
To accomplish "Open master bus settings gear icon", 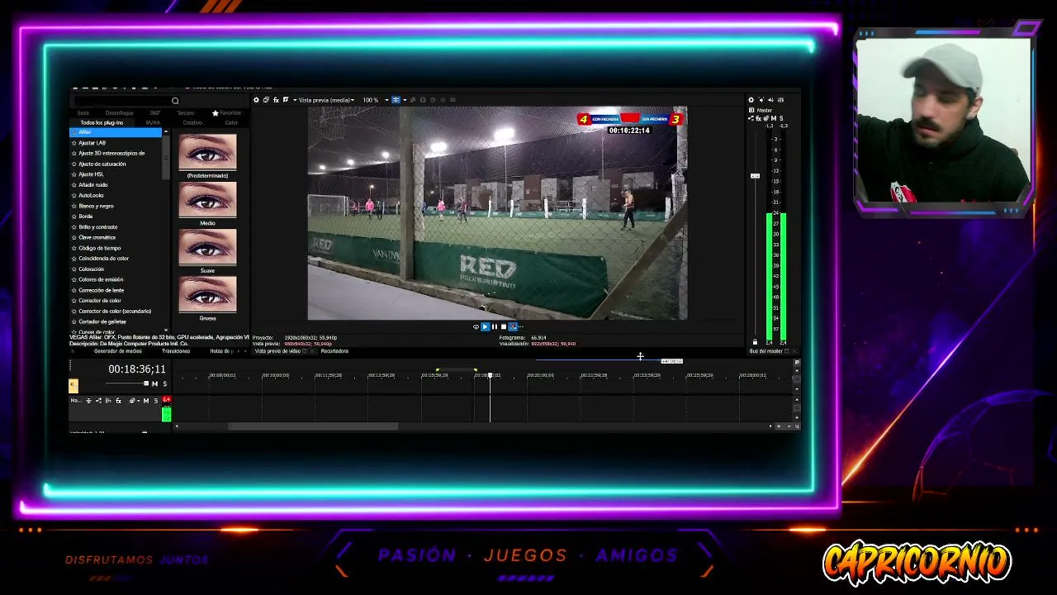I will pos(751,100).
